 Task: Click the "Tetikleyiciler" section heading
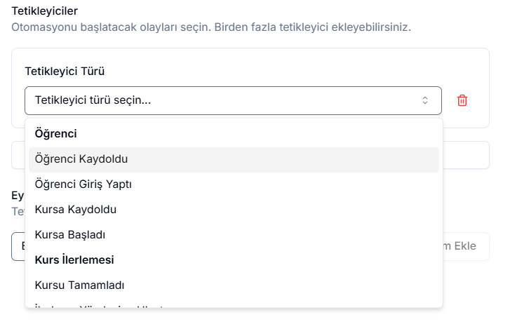tap(44, 11)
